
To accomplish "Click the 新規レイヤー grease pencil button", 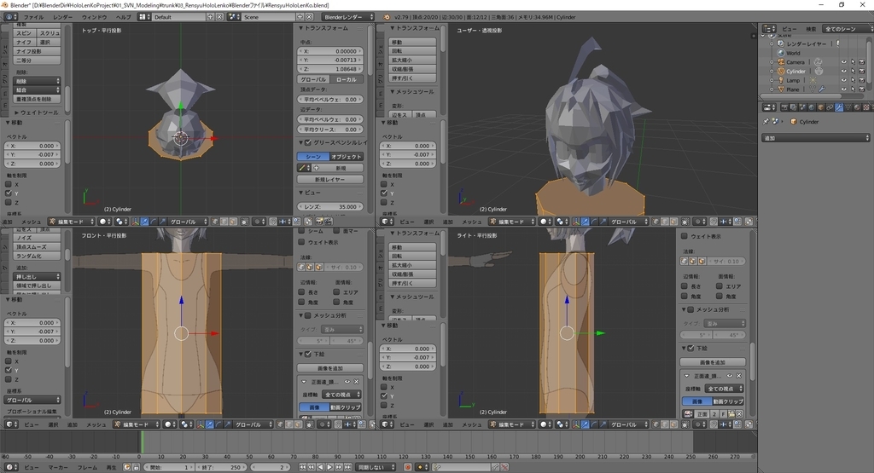I will click(x=330, y=179).
